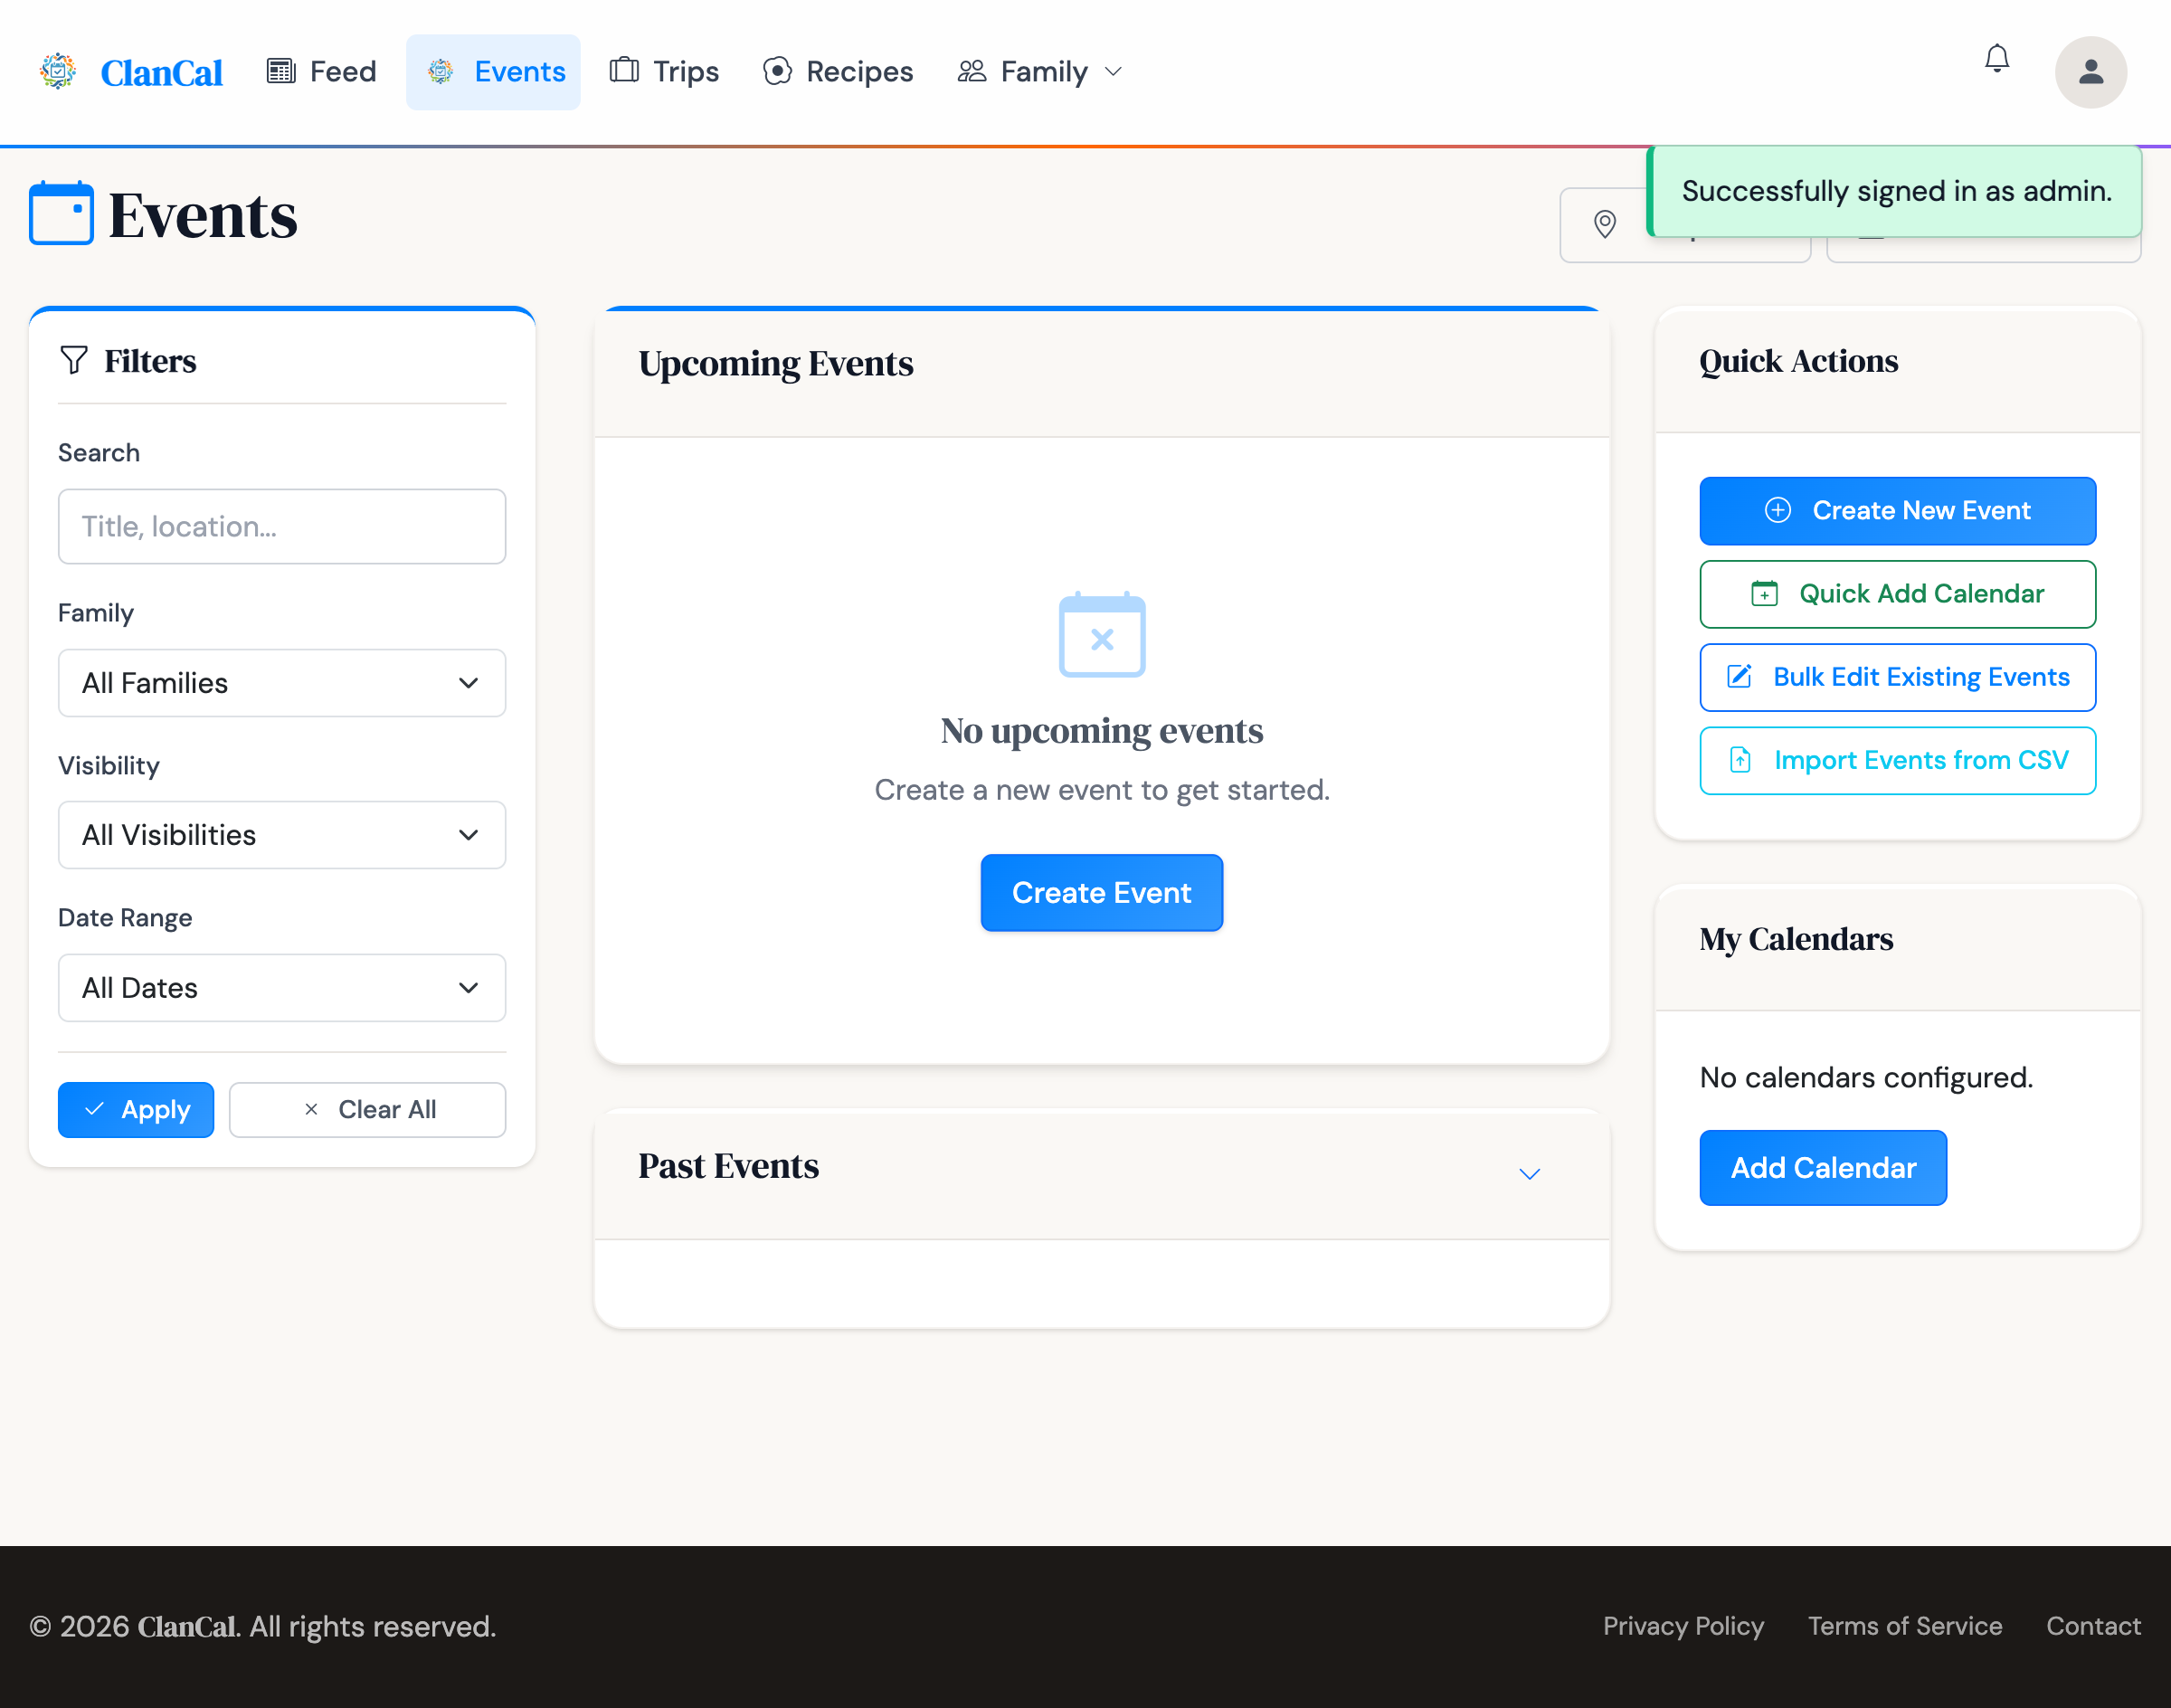The height and width of the screenshot is (1708, 2171).
Task: Click the Recipes icon in the navigation bar
Action: 777,71
